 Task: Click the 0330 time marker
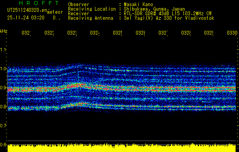232,33
